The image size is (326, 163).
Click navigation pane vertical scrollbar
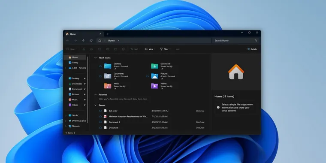coord(88,89)
